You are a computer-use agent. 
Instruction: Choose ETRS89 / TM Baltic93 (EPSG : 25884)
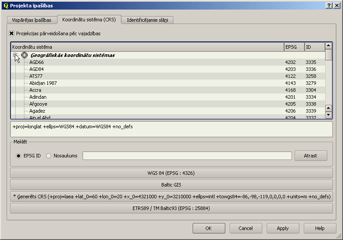pos(171,208)
